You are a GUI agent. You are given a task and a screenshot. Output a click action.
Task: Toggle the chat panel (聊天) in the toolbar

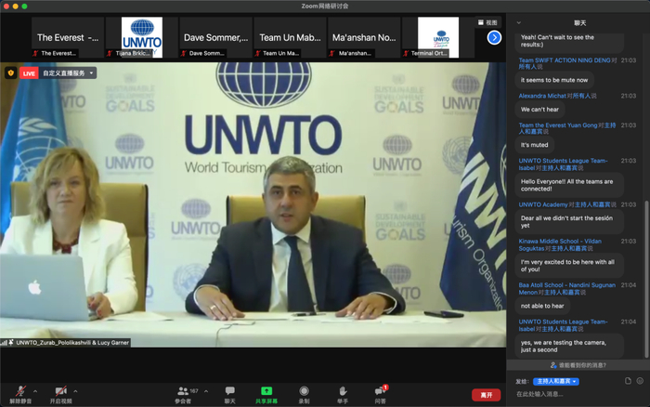pos(229,393)
